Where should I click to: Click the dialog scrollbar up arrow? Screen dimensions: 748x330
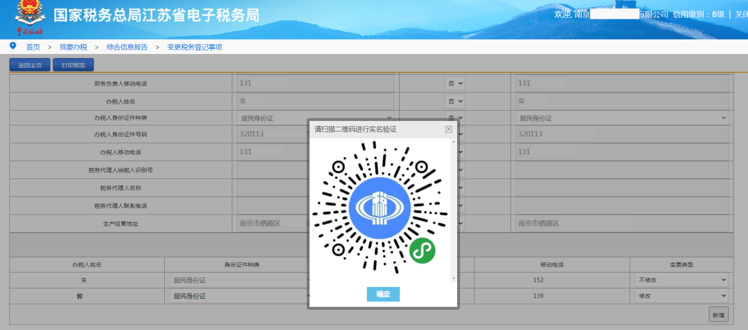454,142
